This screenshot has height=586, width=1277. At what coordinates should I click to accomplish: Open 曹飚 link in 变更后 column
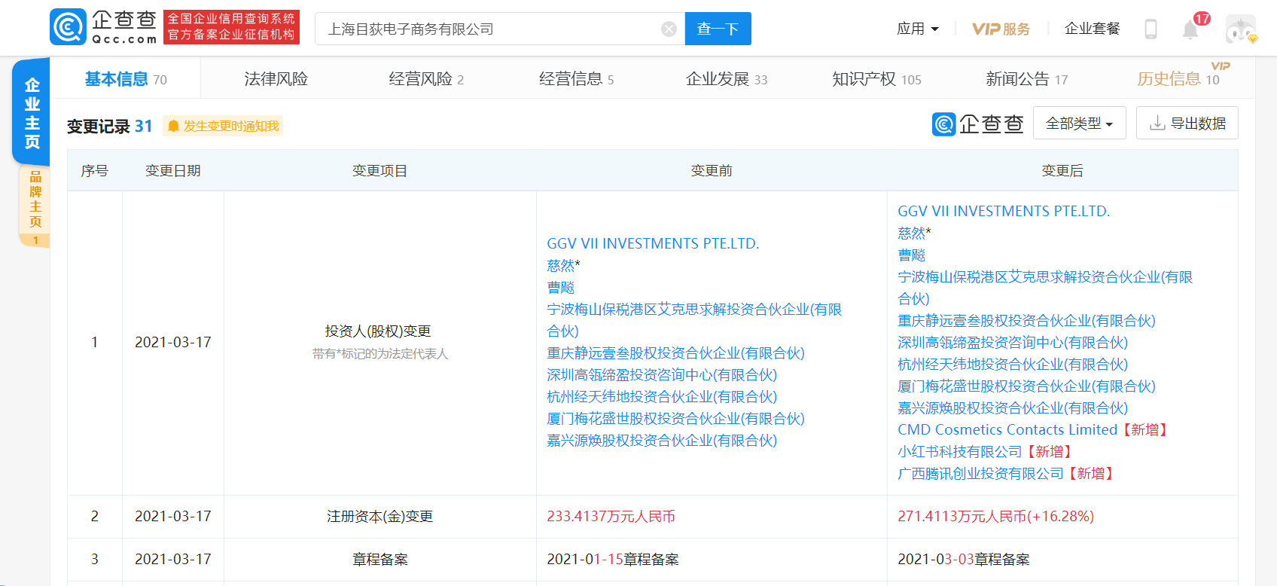coord(911,255)
